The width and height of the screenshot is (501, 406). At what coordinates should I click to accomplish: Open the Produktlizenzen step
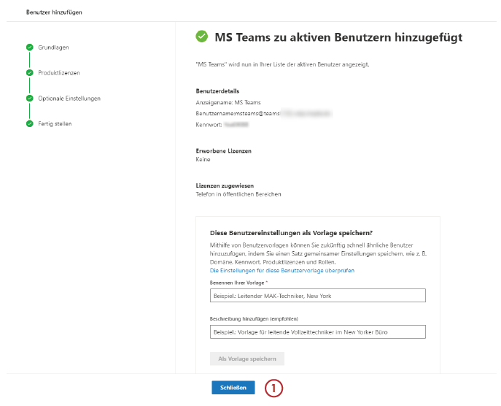coord(59,73)
